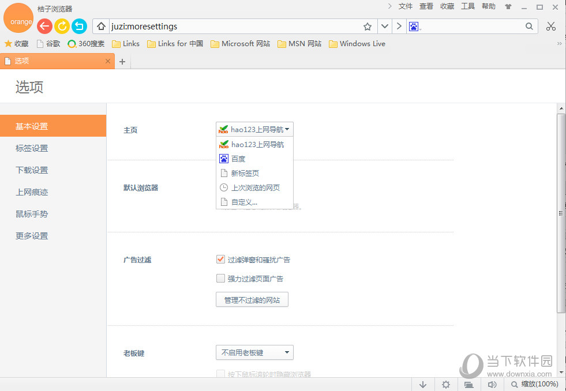
Task: Select 标签设置 in the sidebar
Action: tap(32, 148)
